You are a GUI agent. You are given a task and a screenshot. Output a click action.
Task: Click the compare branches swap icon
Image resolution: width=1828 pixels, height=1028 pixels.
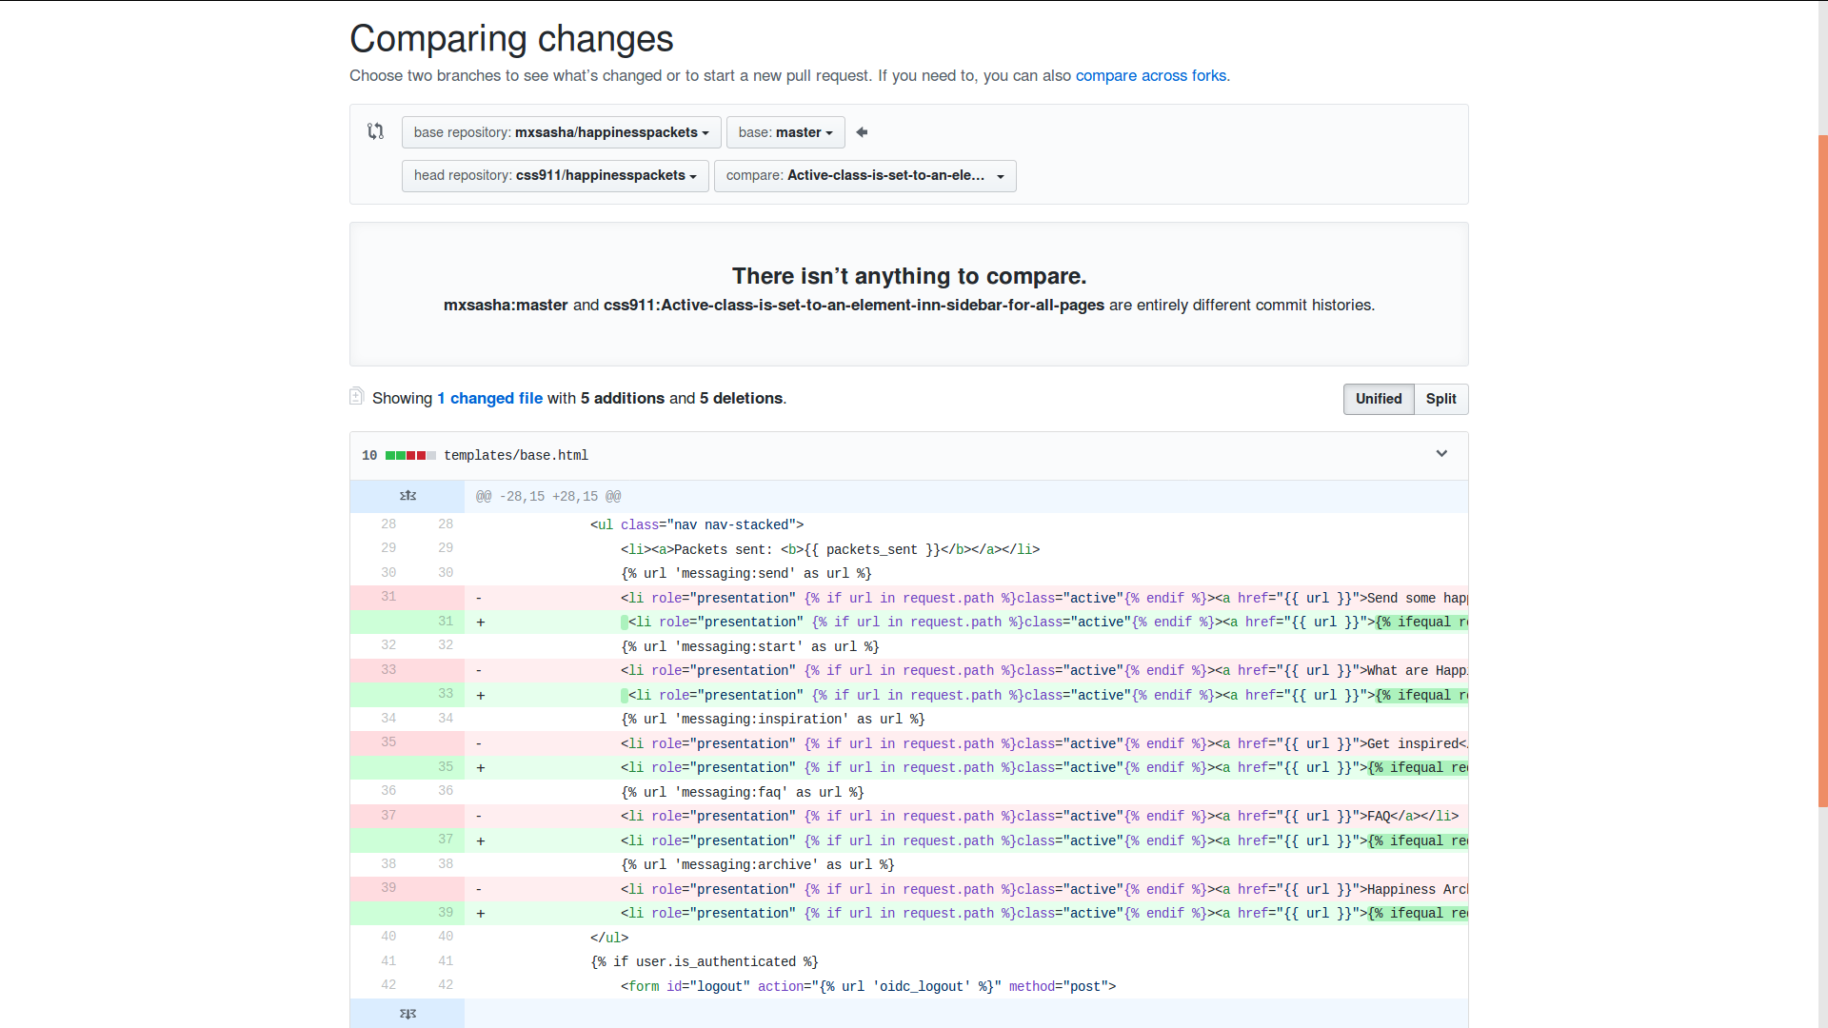point(375,131)
